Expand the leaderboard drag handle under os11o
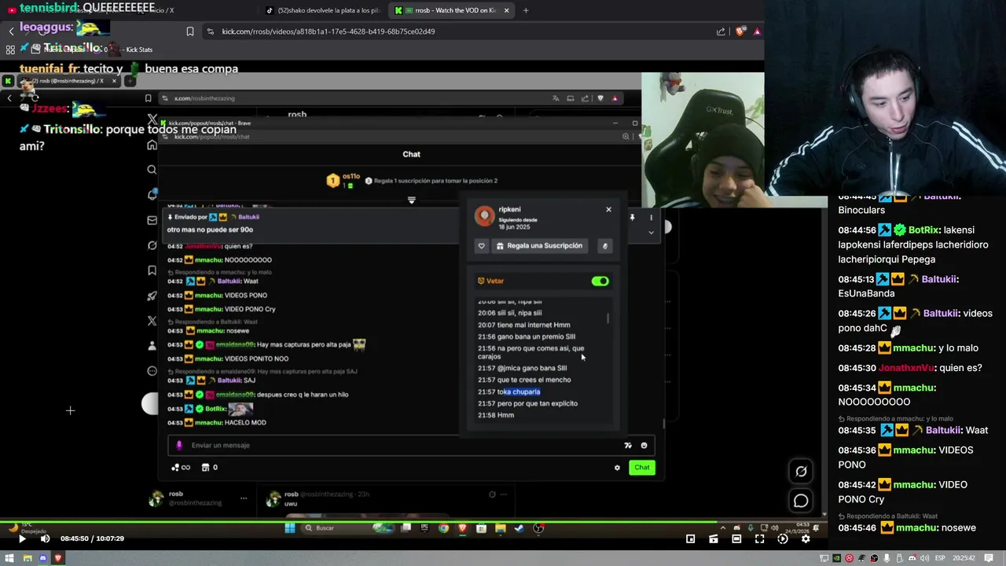This screenshot has width=1006, height=566. 411,200
